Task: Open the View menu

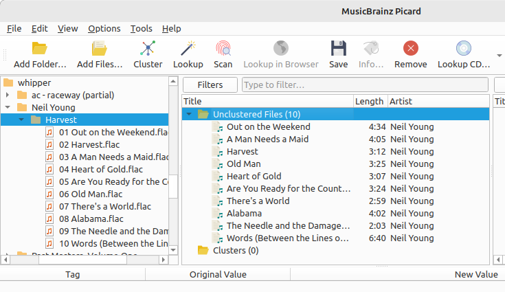Action: 67,29
